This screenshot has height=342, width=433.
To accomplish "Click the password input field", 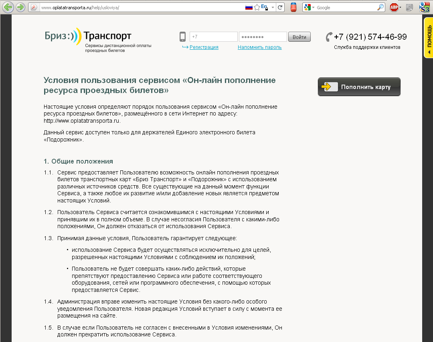I will 263,37.
